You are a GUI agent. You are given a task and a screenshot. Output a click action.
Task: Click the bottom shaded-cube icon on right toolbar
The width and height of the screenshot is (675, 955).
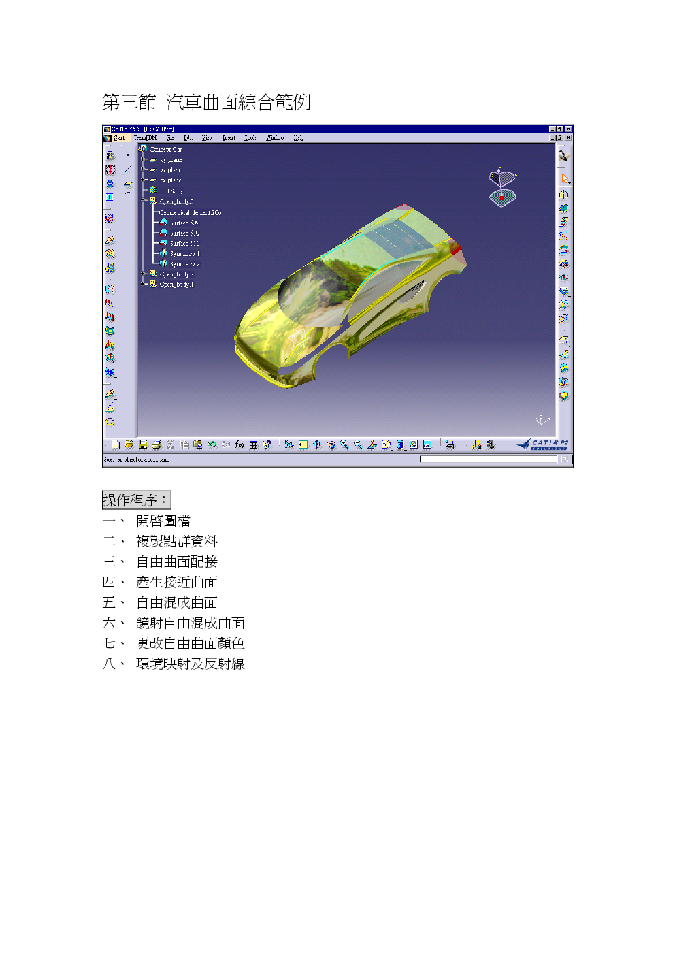point(564,395)
